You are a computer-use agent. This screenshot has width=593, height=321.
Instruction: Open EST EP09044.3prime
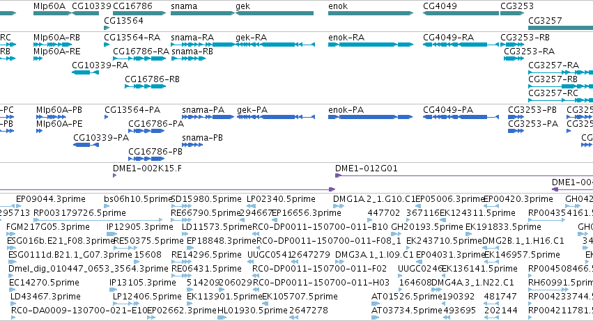pyautogui.click(x=51, y=199)
